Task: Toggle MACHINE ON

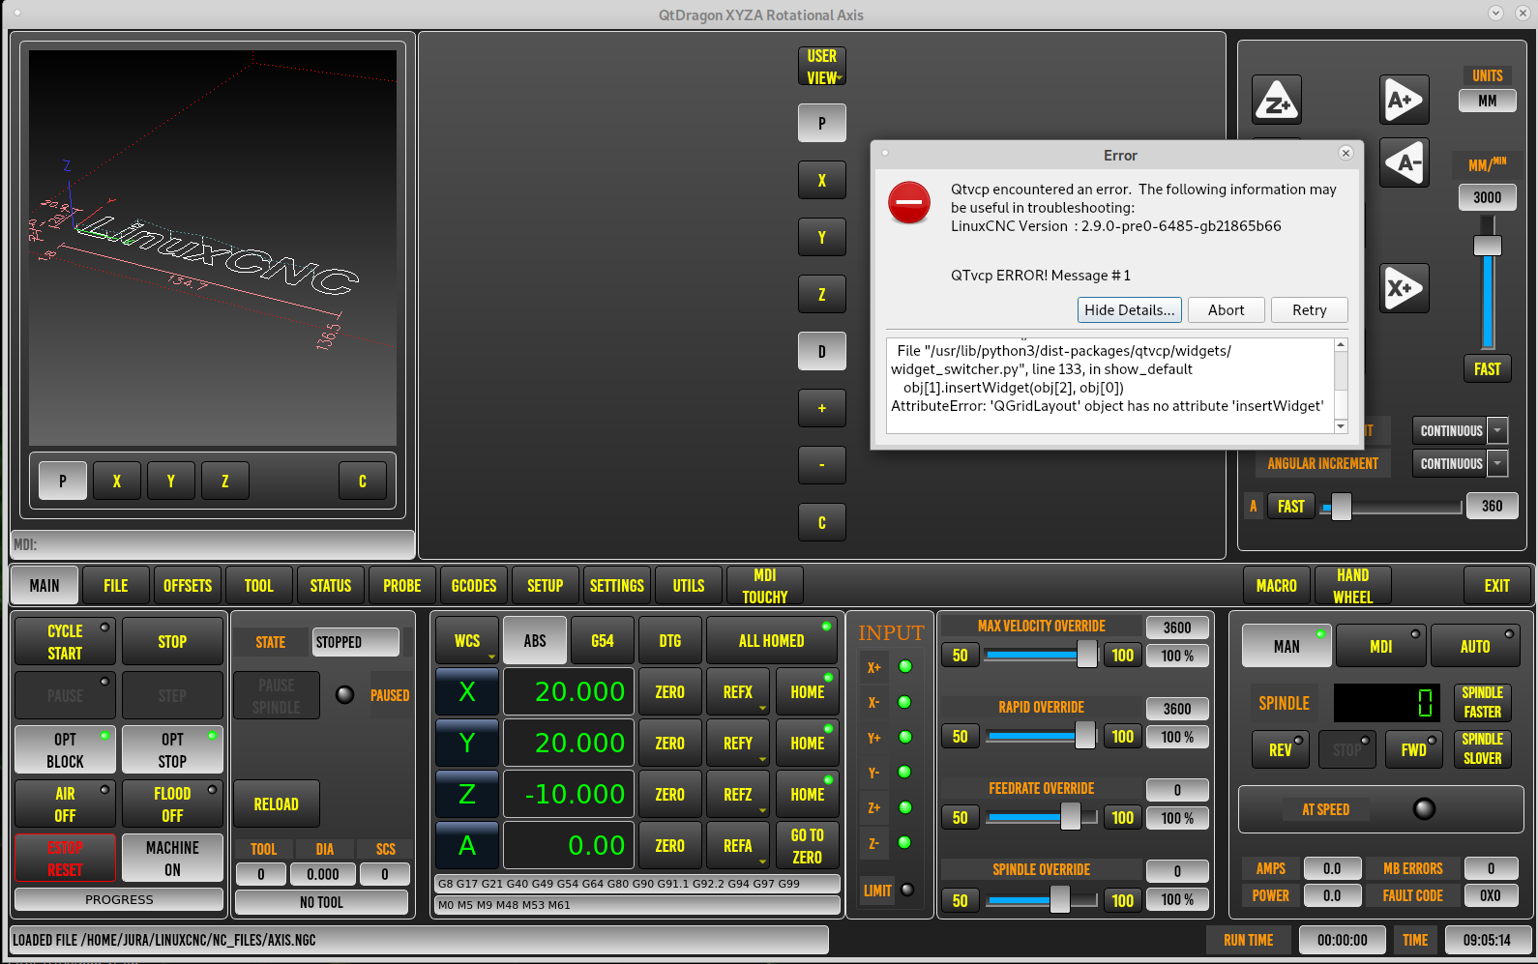Action: [x=172, y=858]
